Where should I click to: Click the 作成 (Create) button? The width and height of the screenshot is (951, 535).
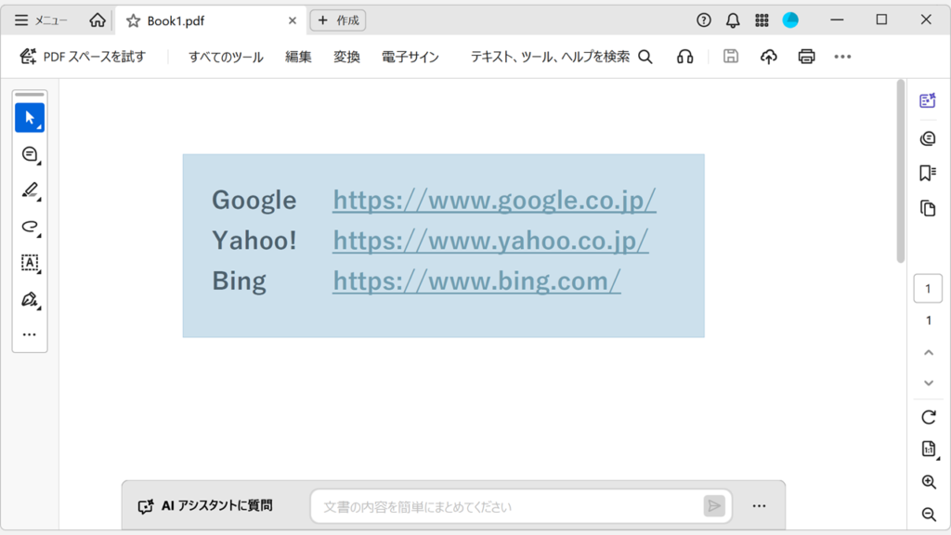coord(338,20)
